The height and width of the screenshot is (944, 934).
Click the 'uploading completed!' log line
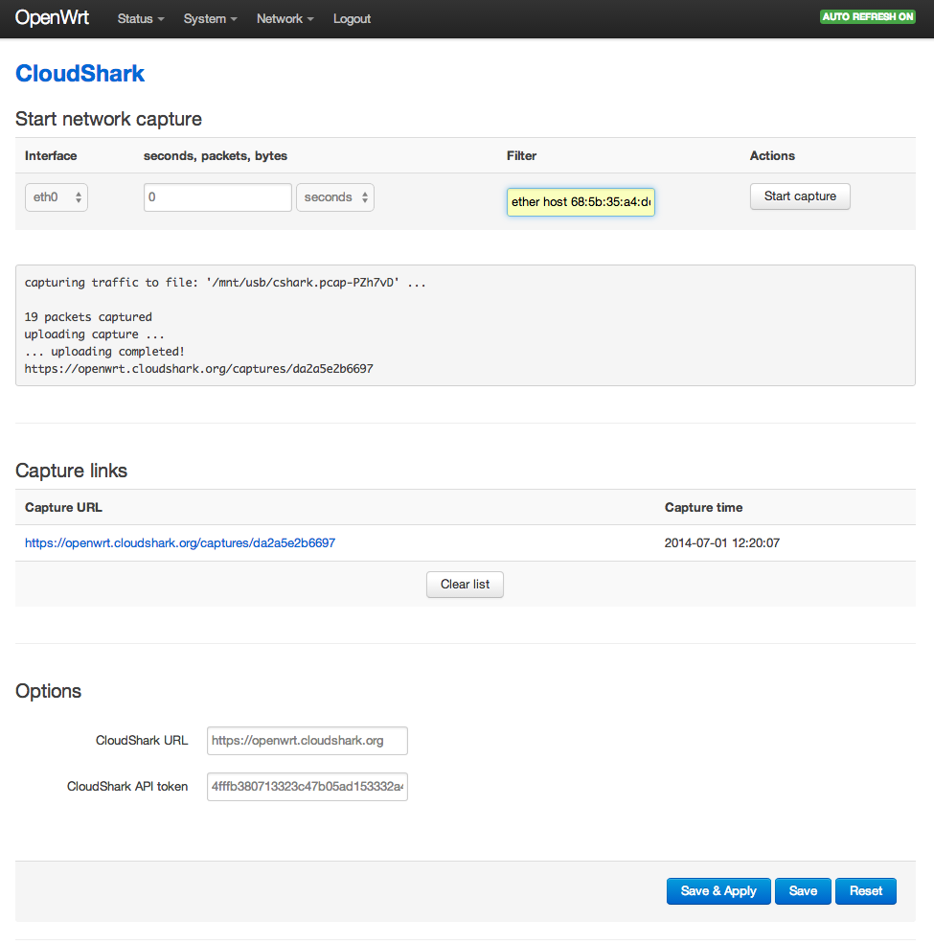click(104, 352)
